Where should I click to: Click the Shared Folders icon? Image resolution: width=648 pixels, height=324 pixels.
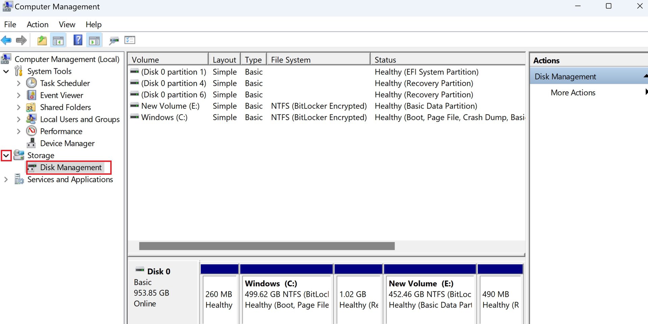pyautogui.click(x=31, y=107)
